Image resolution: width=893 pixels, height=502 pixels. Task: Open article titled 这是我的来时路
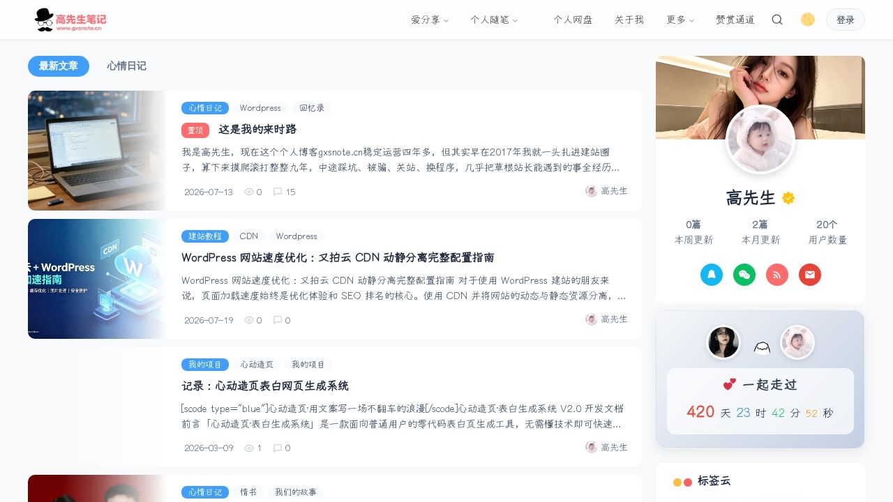[x=257, y=130]
